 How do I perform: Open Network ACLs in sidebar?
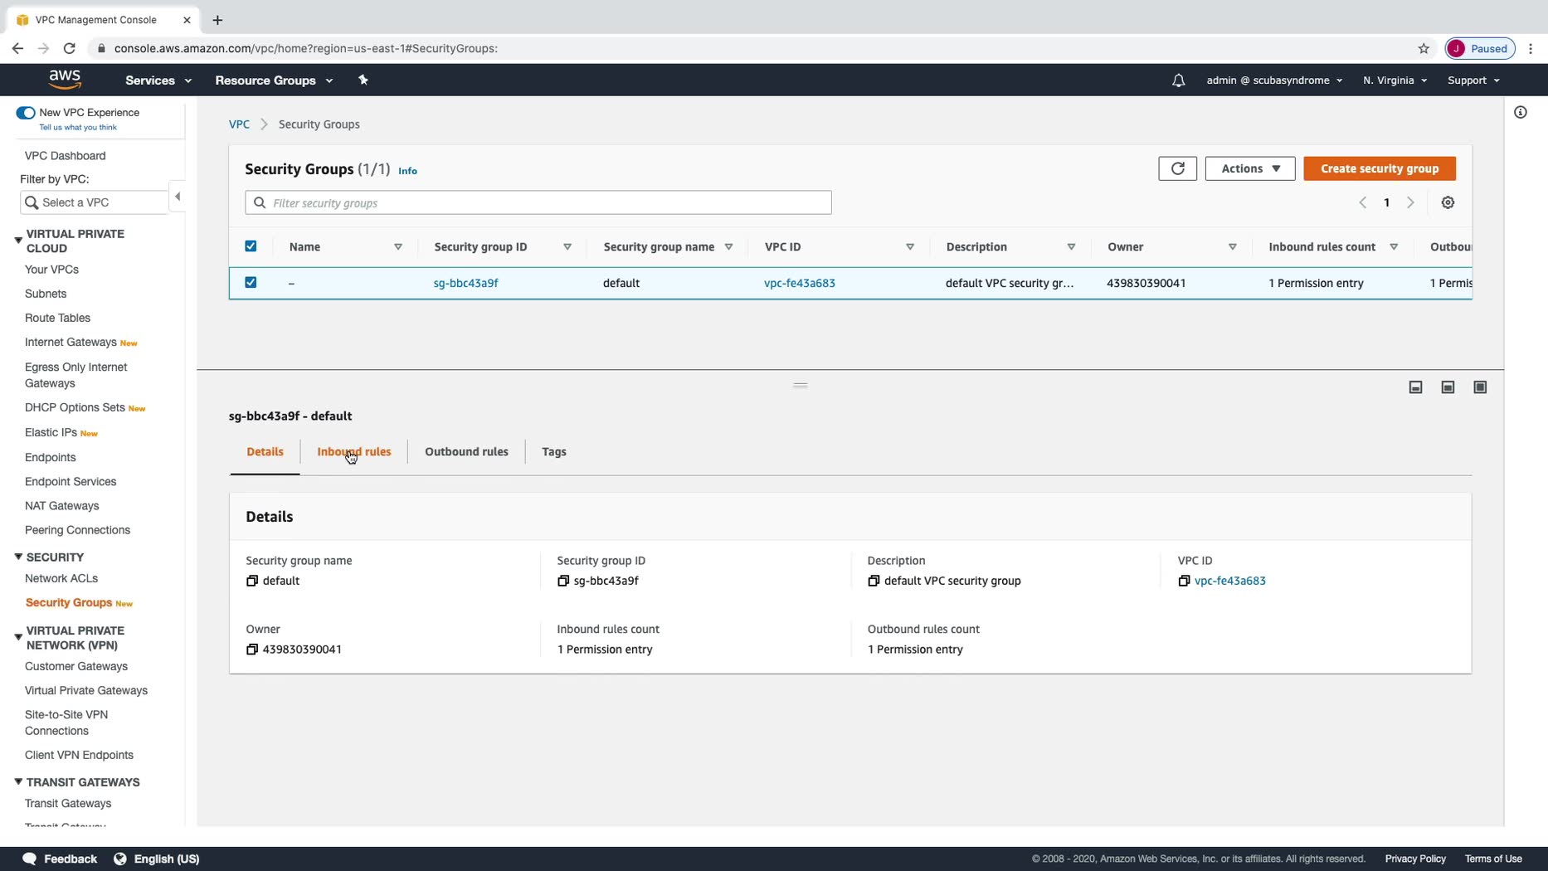tap(61, 578)
